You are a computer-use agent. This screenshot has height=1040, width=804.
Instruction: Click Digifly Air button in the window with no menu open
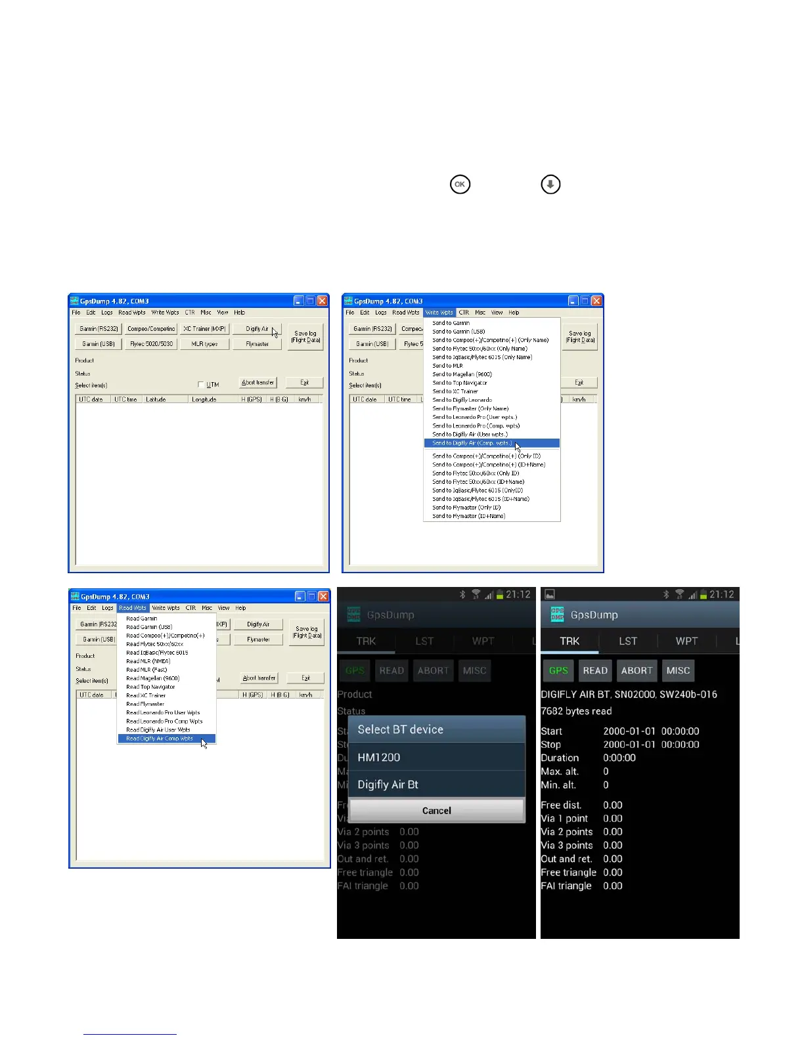click(257, 329)
